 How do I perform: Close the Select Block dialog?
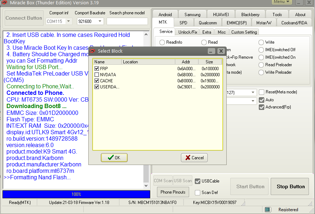221,51
